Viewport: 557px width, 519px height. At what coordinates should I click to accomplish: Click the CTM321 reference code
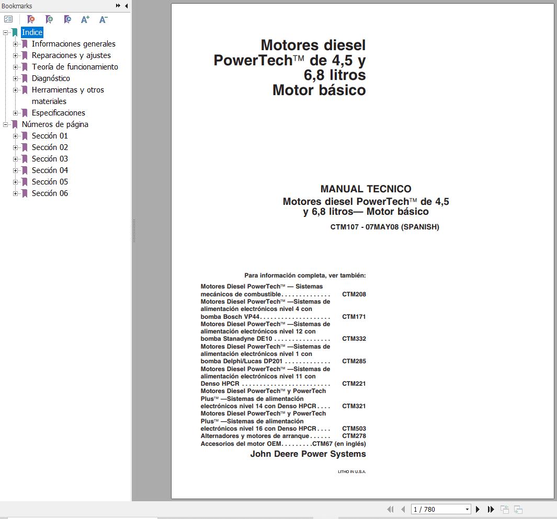tap(354, 406)
